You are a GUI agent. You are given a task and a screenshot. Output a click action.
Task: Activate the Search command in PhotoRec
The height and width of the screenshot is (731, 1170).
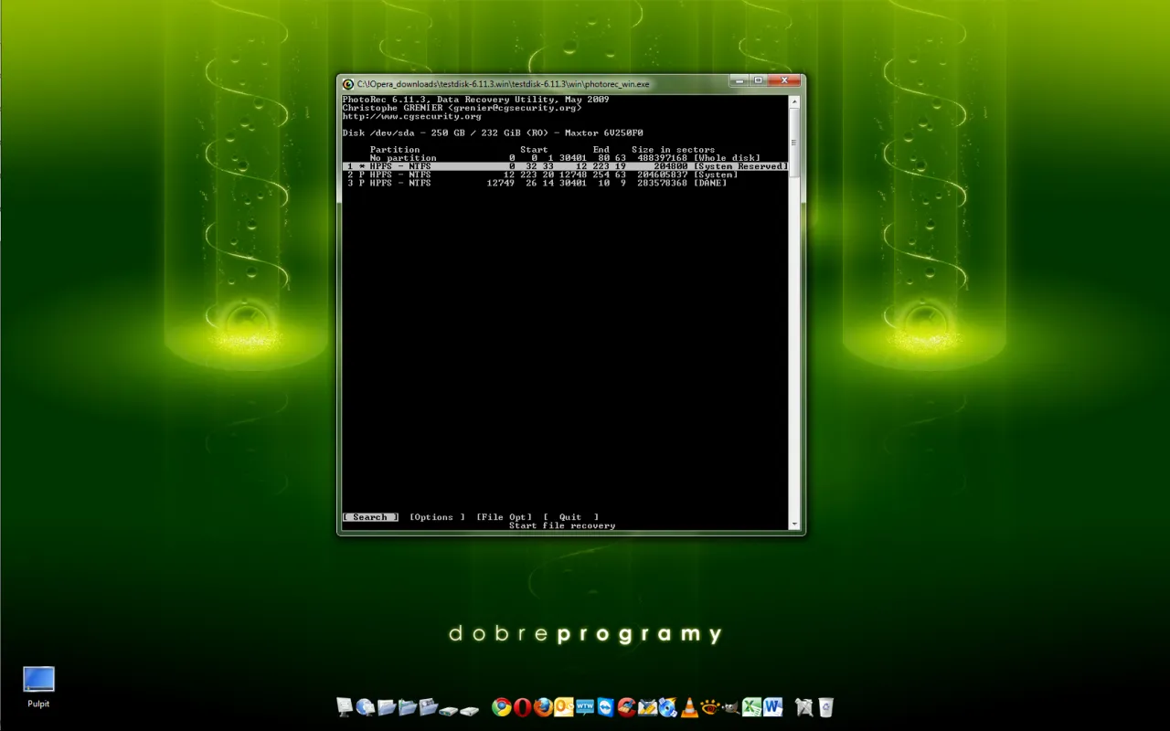369,516
